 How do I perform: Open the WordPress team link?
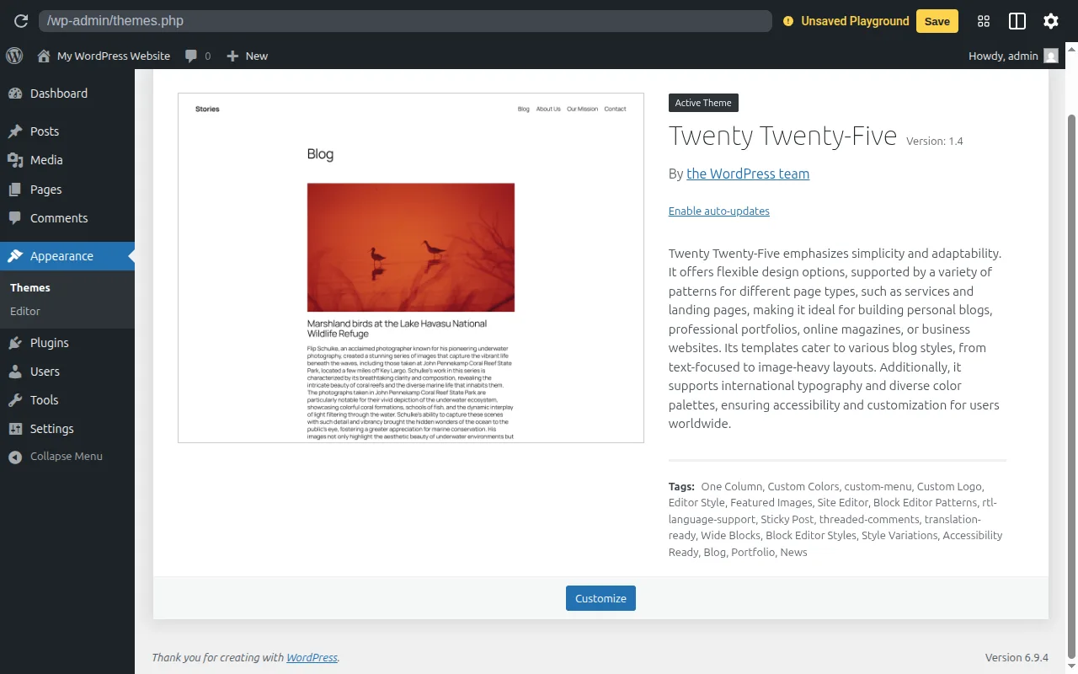tap(748, 174)
